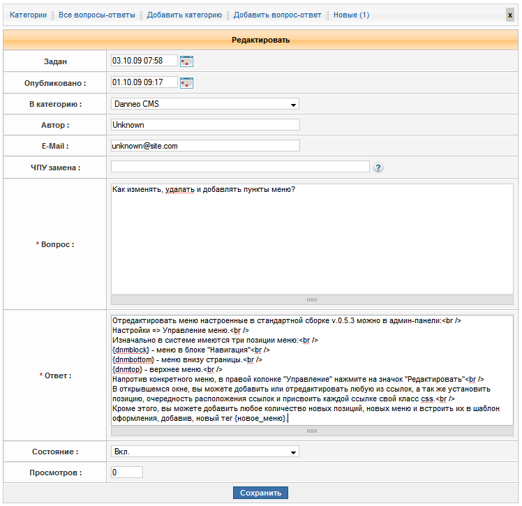This screenshot has width=522, height=506.
Task: Open calendar picker for Задан date
Action: click(186, 61)
